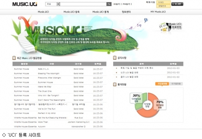The image size is (202, 139).
Task: Click clipboard icon beside 최근 Music.UCI 발급현황
Action: coord(14,58)
